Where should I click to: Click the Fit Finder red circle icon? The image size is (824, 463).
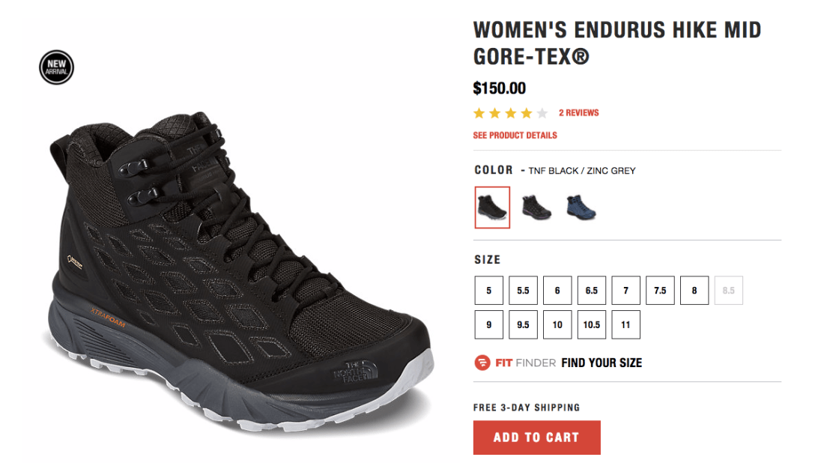tap(482, 363)
